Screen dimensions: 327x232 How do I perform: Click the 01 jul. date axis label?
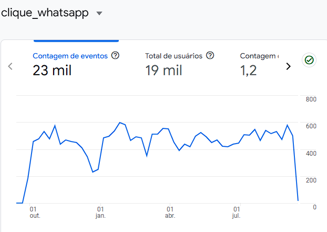point(237,212)
